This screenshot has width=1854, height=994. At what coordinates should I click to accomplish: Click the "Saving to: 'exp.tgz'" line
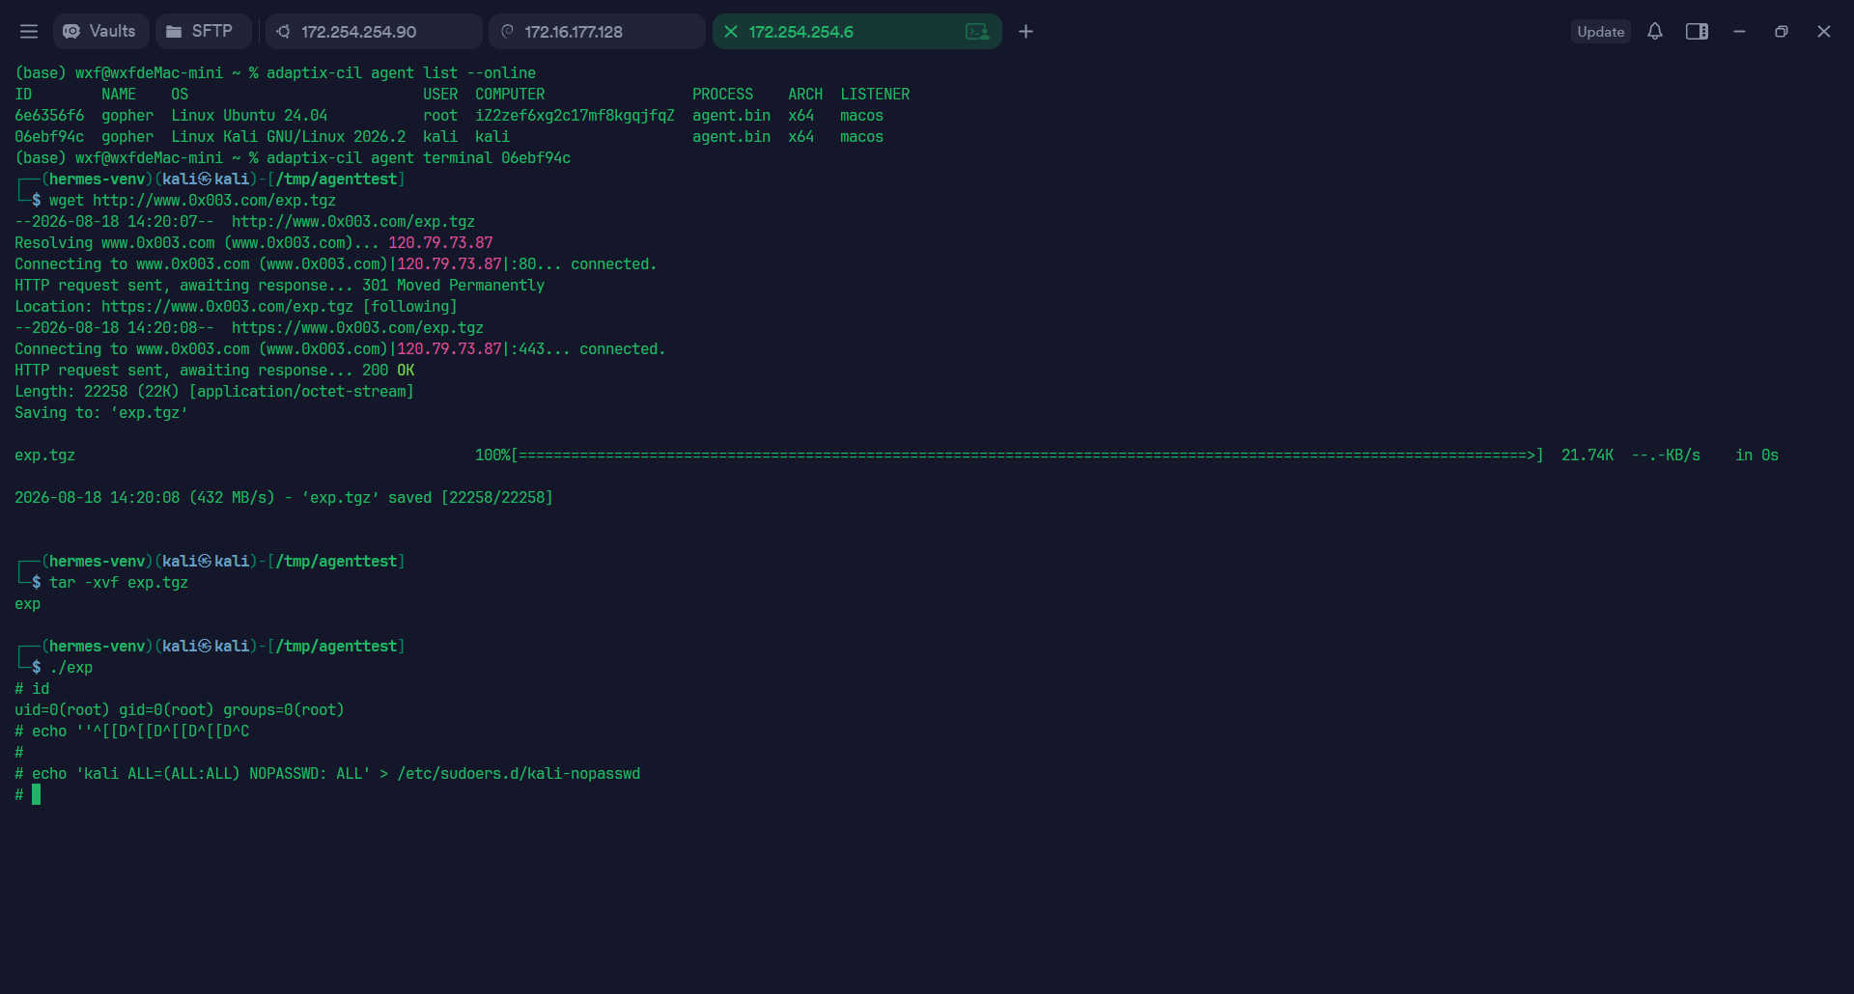tap(101, 413)
